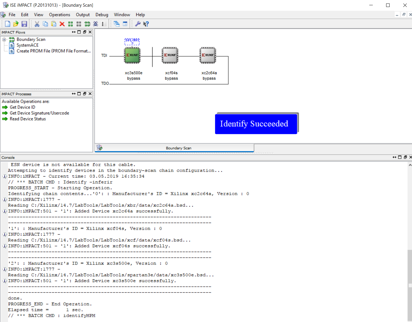Cascade windows with toolbar icon

pyautogui.click(x=117, y=24)
